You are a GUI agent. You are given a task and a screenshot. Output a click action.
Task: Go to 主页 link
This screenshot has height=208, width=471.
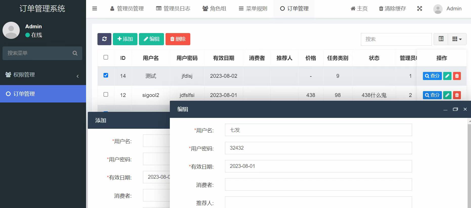pos(359,9)
